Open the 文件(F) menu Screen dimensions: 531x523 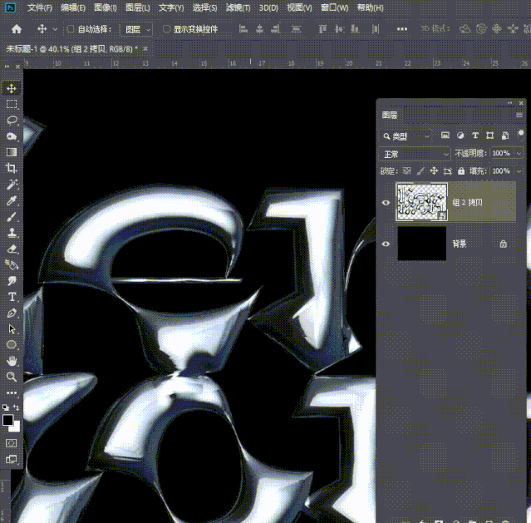tap(40, 7)
